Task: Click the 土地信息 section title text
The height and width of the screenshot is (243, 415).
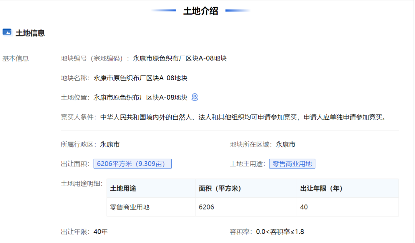Action: (x=30, y=33)
